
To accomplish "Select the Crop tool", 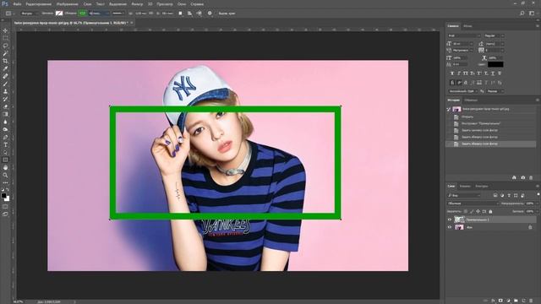I will point(5,61).
